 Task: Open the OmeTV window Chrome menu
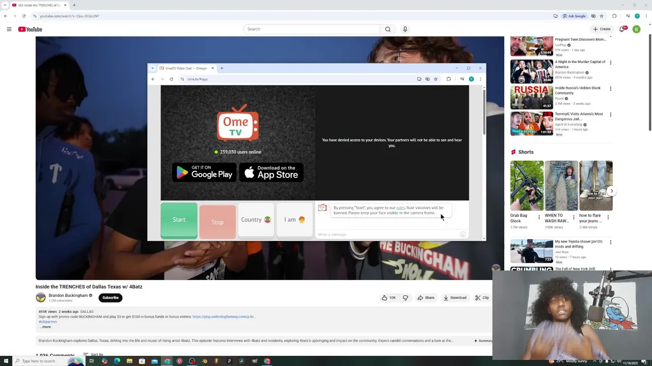(480, 79)
